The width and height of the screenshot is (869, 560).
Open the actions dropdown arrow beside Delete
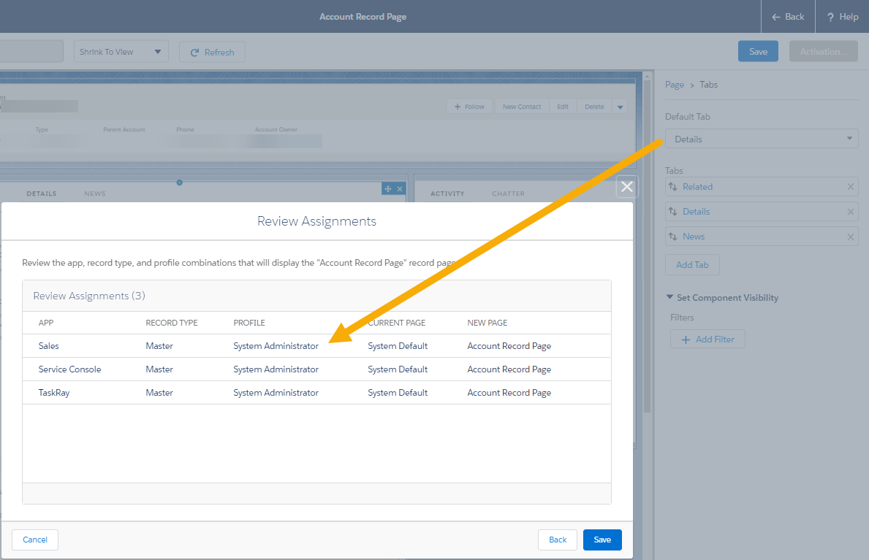point(620,107)
